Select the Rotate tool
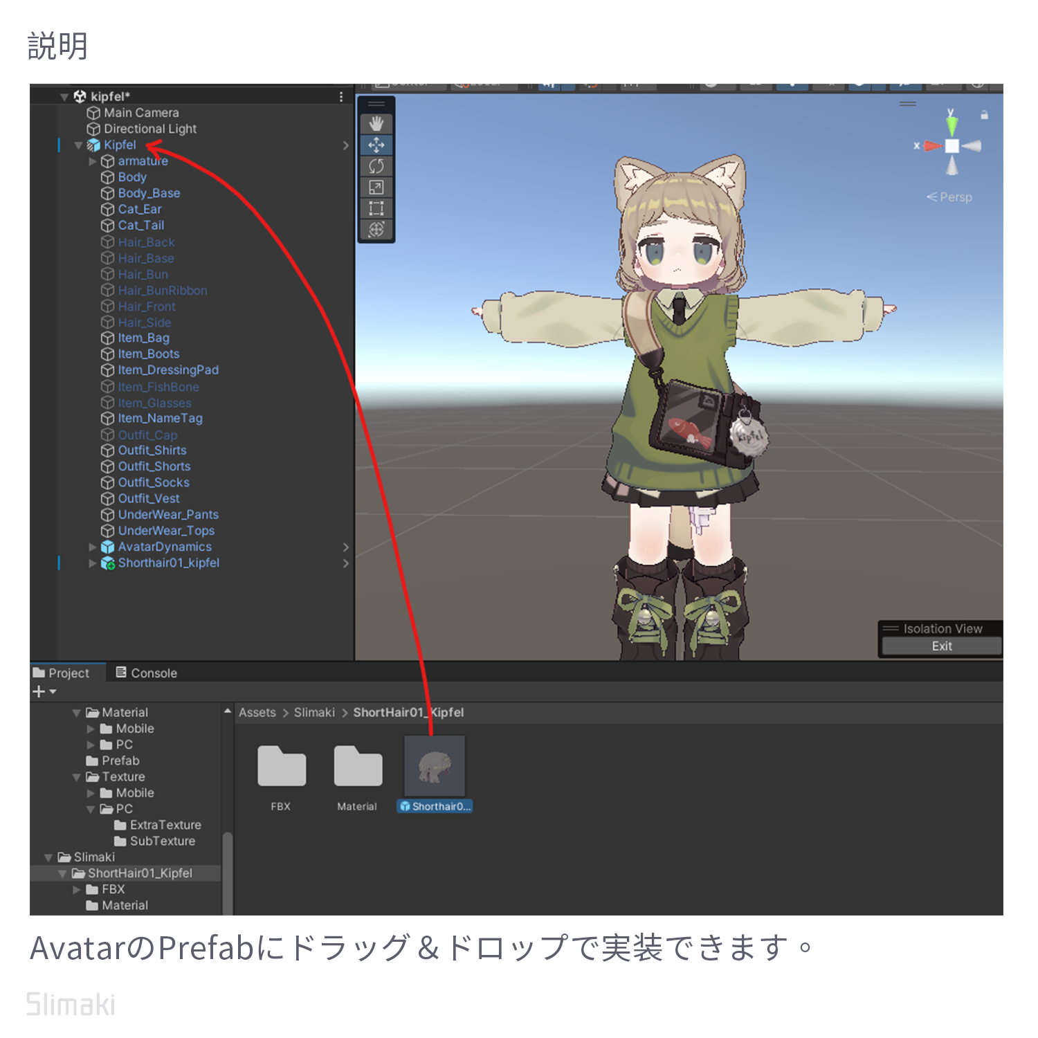 376,166
